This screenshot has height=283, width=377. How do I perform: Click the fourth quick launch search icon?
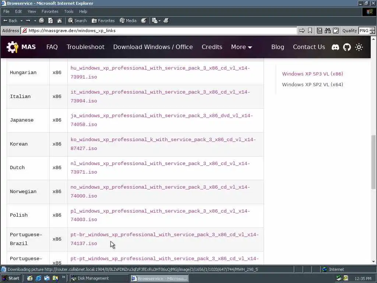click(55, 278)
